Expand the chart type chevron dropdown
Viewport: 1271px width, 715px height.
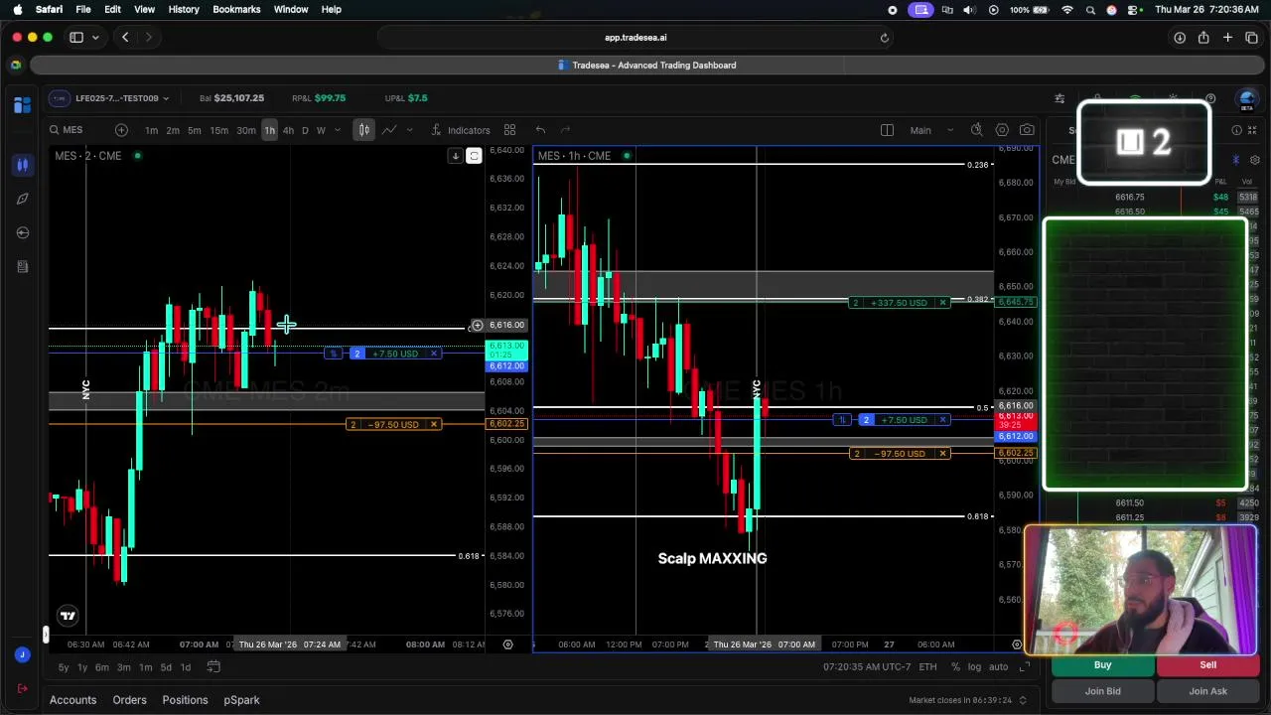409,130
